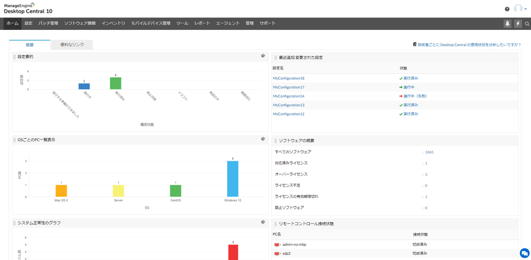Click chart type icon on OSごとのPC一覧表示 panel
The height and width of the screenshot is (260, 531).
click(x=263, y=139)
